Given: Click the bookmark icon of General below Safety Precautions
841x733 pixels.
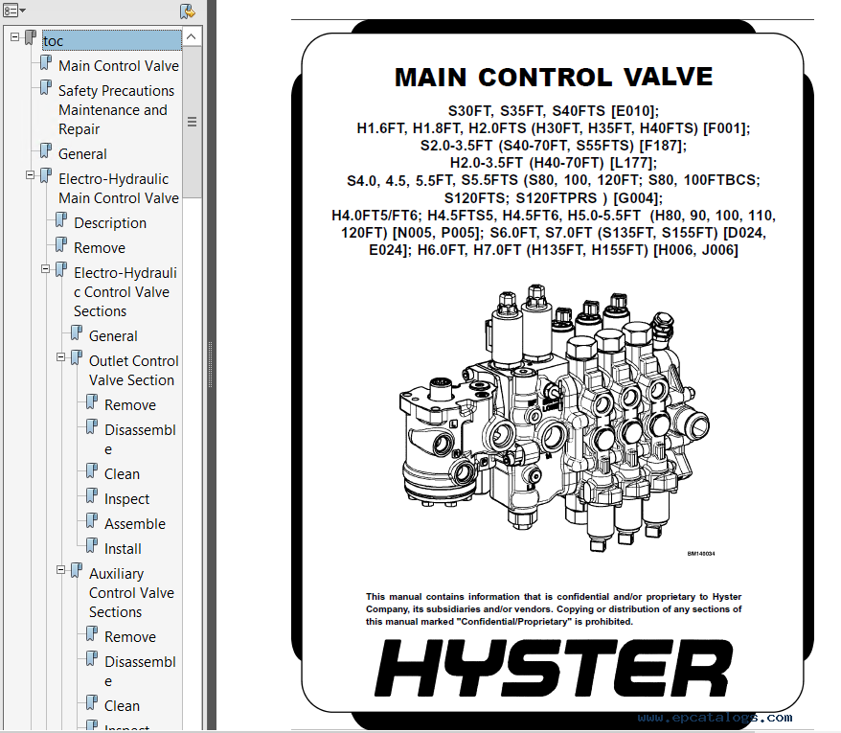Looking at the screenshot, I should click(46, 151).
